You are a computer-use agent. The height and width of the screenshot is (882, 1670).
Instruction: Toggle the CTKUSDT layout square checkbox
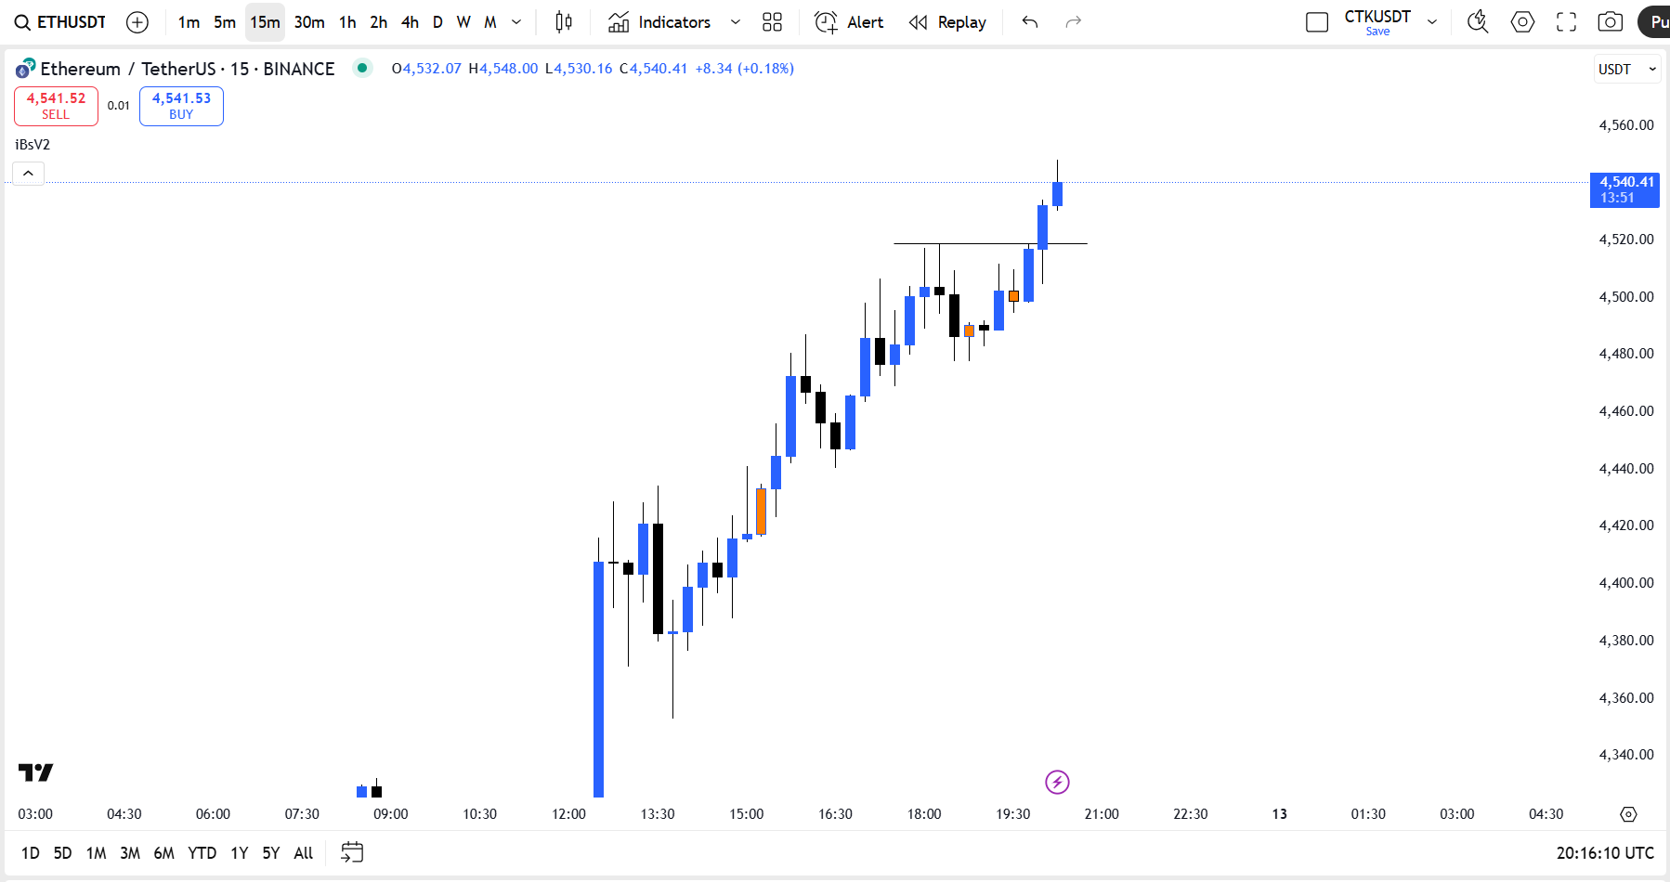click(1317, 22)
